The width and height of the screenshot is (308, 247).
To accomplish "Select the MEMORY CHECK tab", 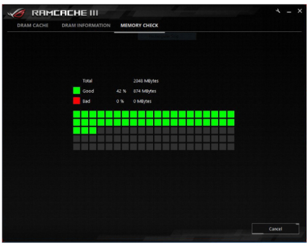I will click(140, 25).
